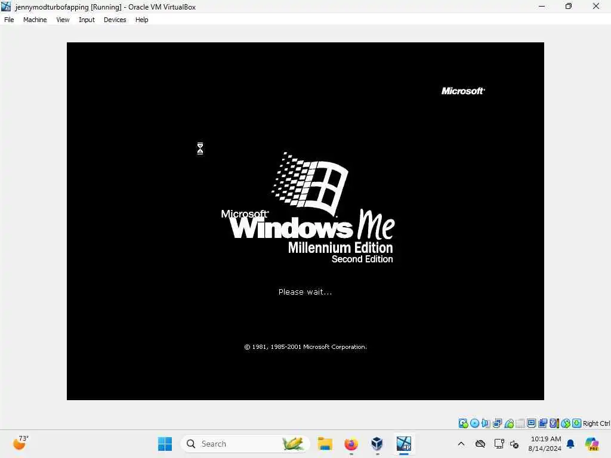Open File Explorer from the taskbar
Screen dimensions: 611x458
325,444
